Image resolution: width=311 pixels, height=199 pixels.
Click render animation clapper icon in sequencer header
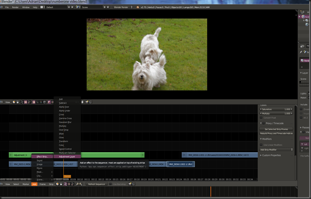pos(134,184)
